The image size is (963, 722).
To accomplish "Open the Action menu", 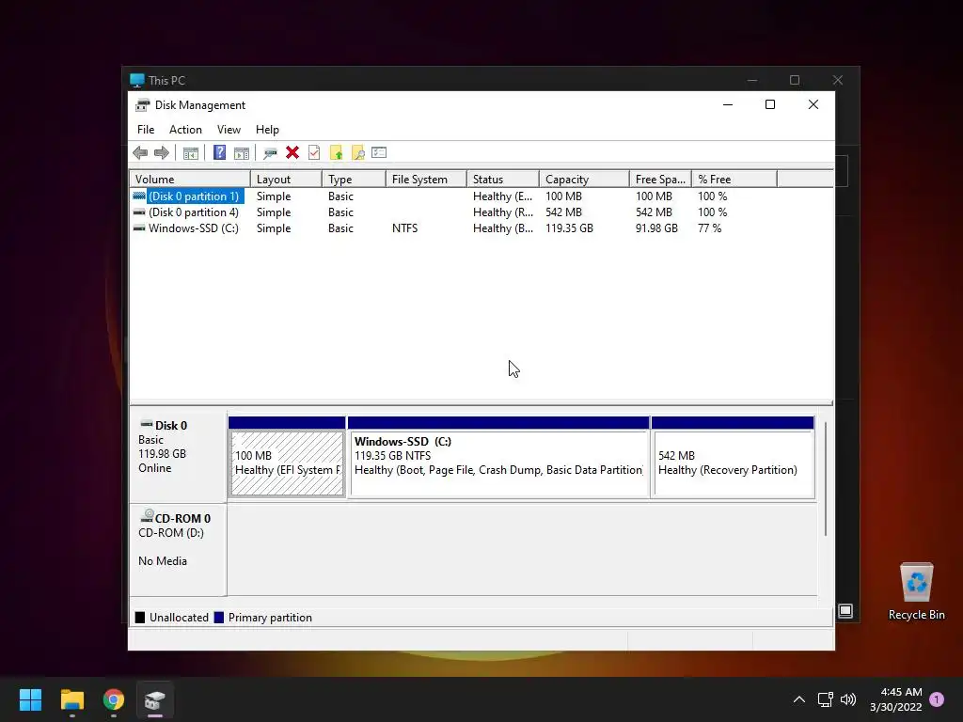I will pos(185,130).
